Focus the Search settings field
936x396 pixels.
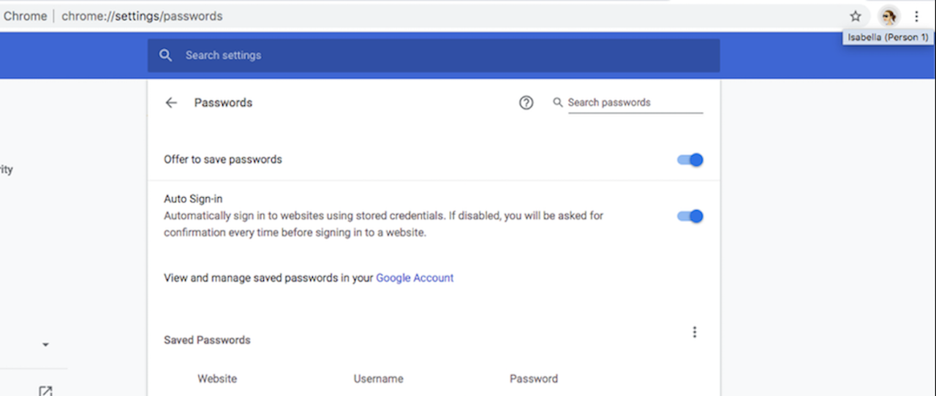434,56
